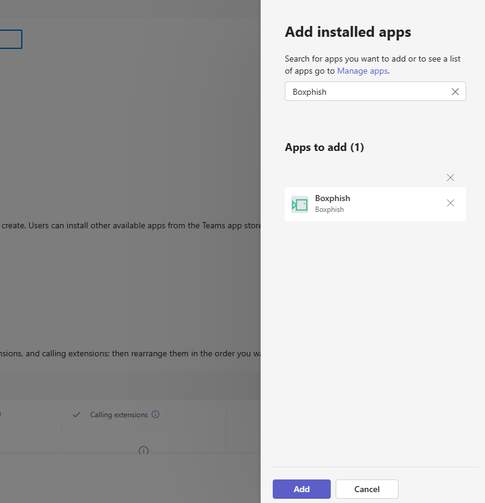Click the info icon below Calling extensions
Viewport: 485px width, 503px height.
click(143, 450)
